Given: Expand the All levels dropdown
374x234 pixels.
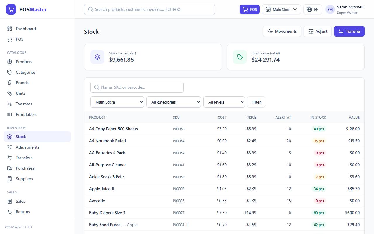Looking at the screenshot, I should tap(224, 102).
